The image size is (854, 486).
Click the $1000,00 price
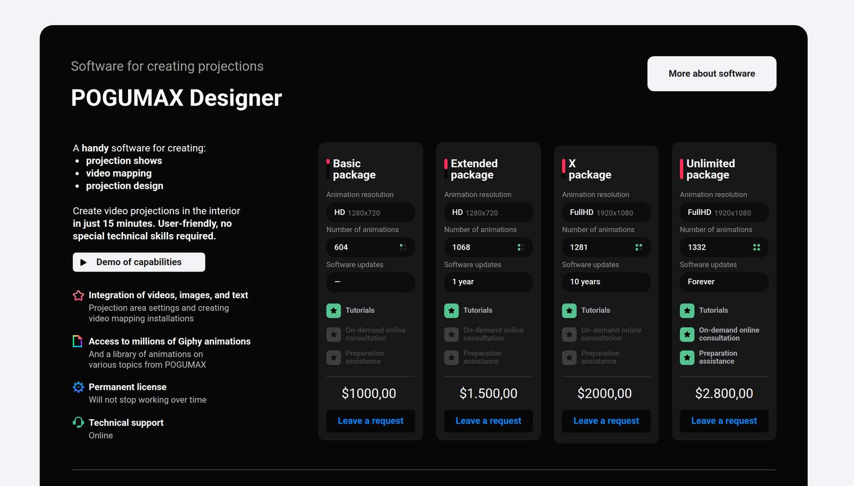[x=369, y=394]
